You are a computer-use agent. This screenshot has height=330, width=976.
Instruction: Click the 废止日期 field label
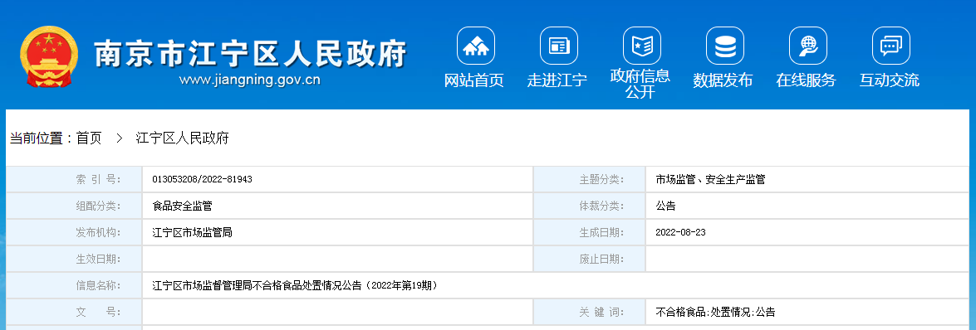click(x=602, y=260)
